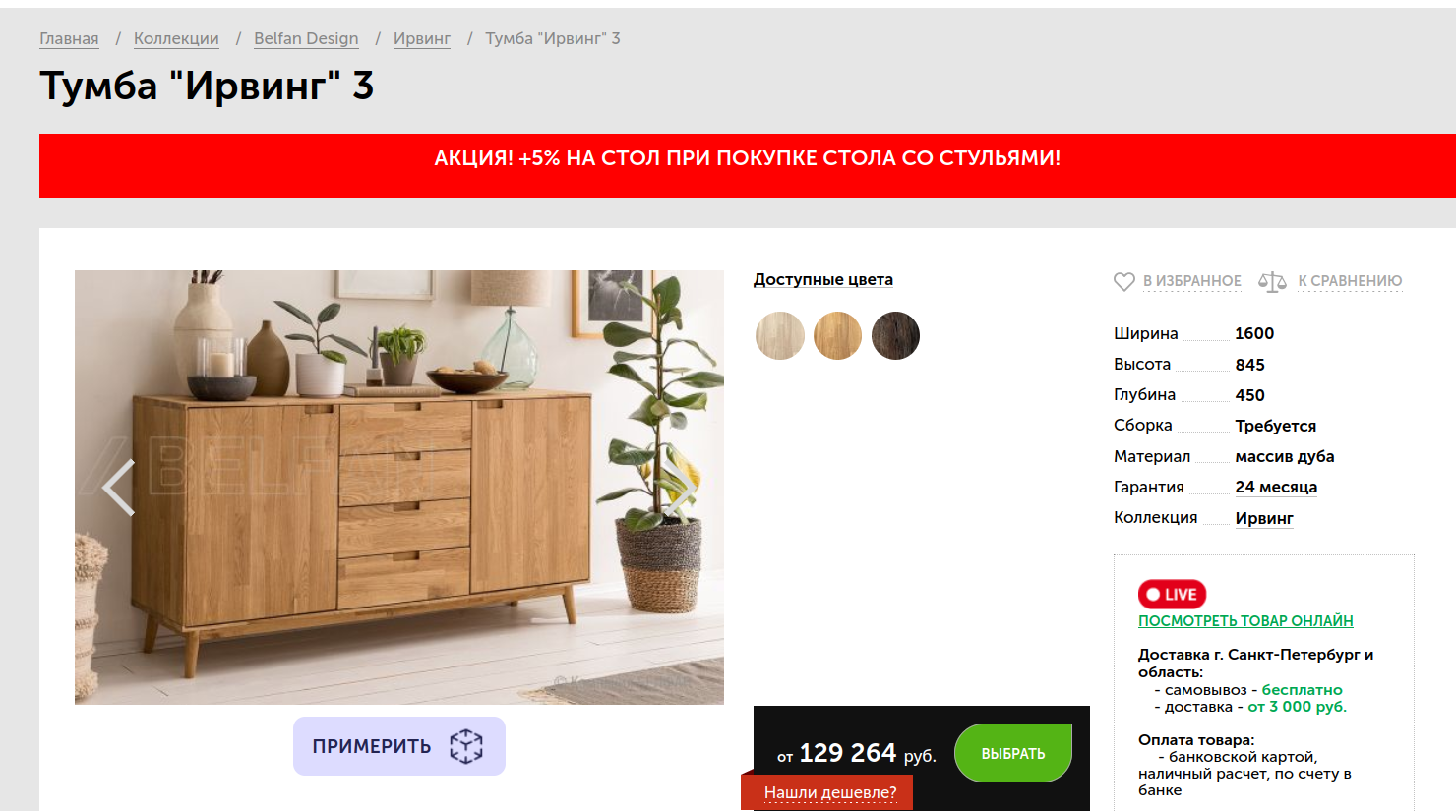Click the red АКЦИЯ promo banner

click(x=748, y=165)
